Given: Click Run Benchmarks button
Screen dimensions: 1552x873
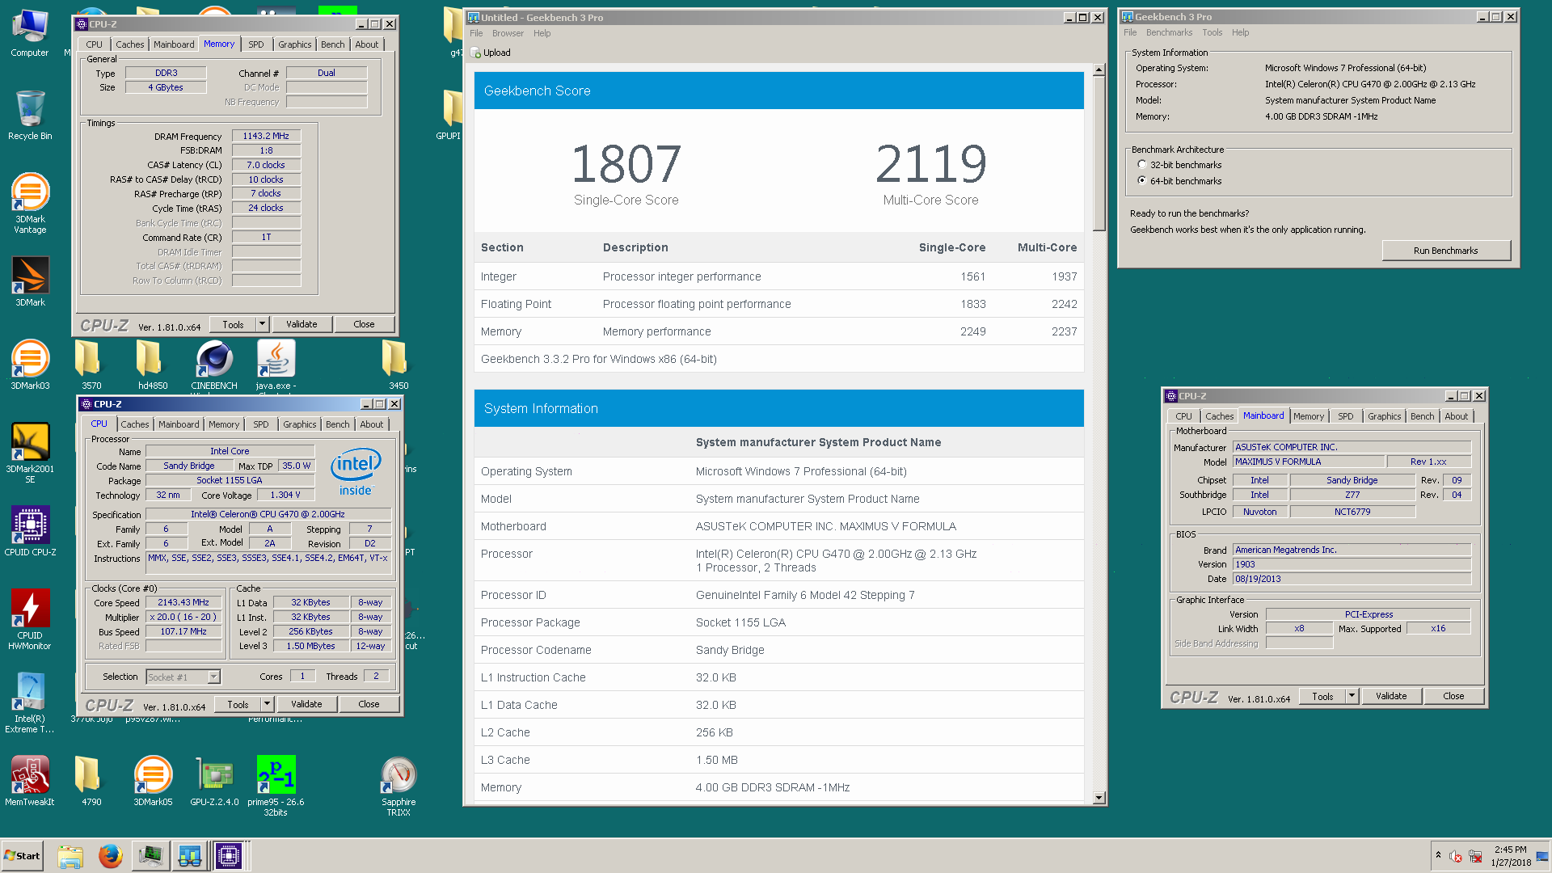Looking at the screenshot, I should click(x=1445, y=251).
